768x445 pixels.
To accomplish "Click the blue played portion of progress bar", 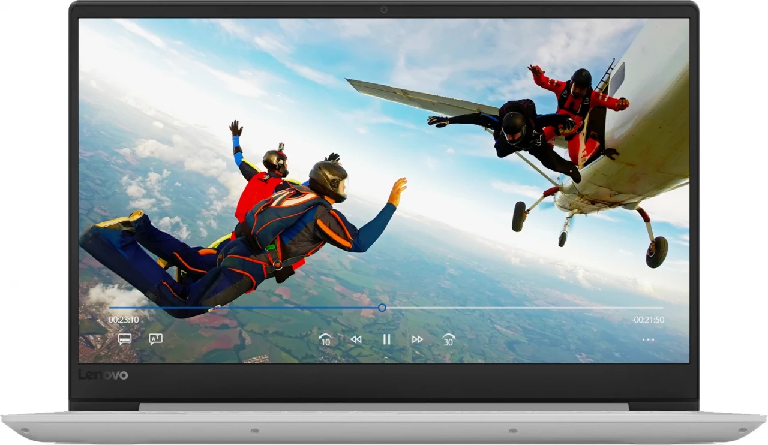I will pos(240,308).
